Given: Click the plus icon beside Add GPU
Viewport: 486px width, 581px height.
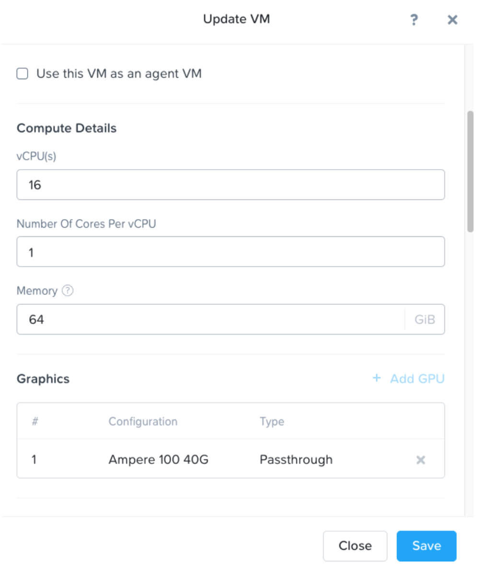Looking at the screenshot, I should pos(377,378).
